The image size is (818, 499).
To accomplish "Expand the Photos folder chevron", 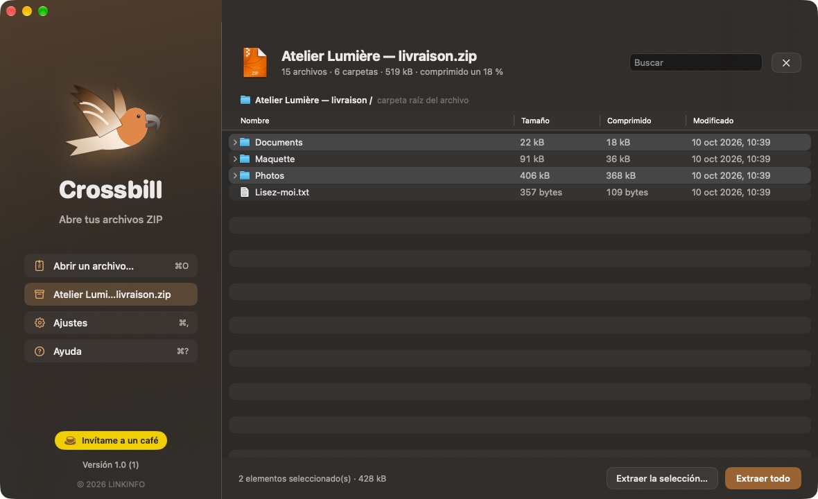I will (235, 176).
